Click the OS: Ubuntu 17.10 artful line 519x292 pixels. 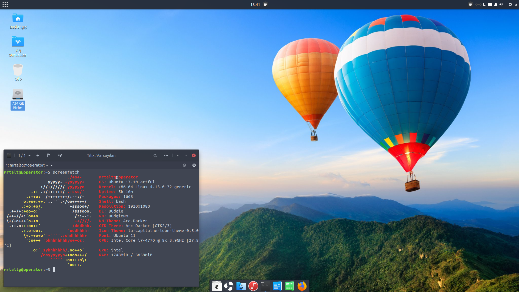pos(127,182)
